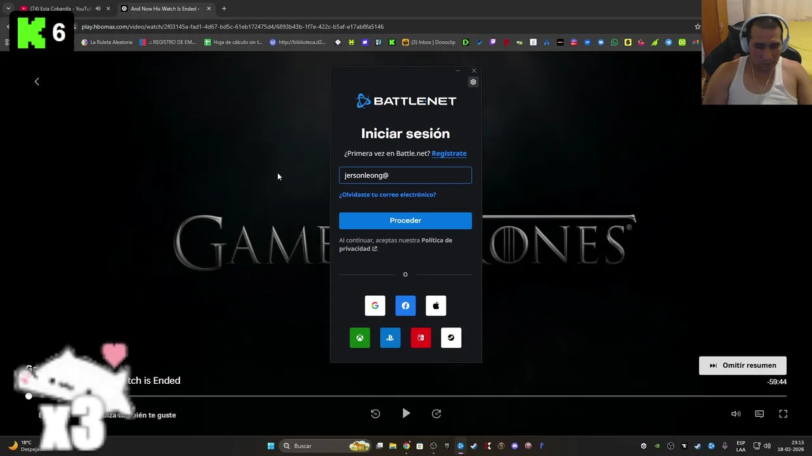Open Battle.net login settings gear
This screenshot has width=812, height=456.
(473, 82)
